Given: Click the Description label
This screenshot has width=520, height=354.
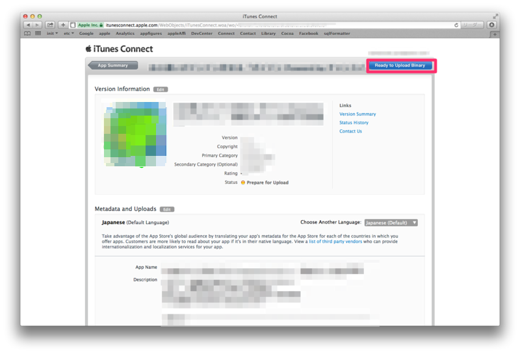Looking at the screenshot, I should [145, 280].
